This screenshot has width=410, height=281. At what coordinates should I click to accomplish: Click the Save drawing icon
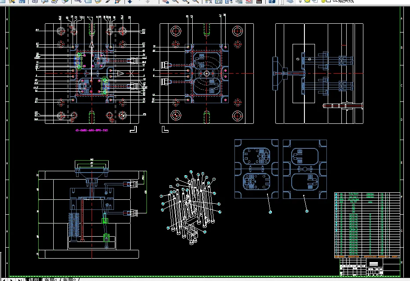tap(22, 1)
